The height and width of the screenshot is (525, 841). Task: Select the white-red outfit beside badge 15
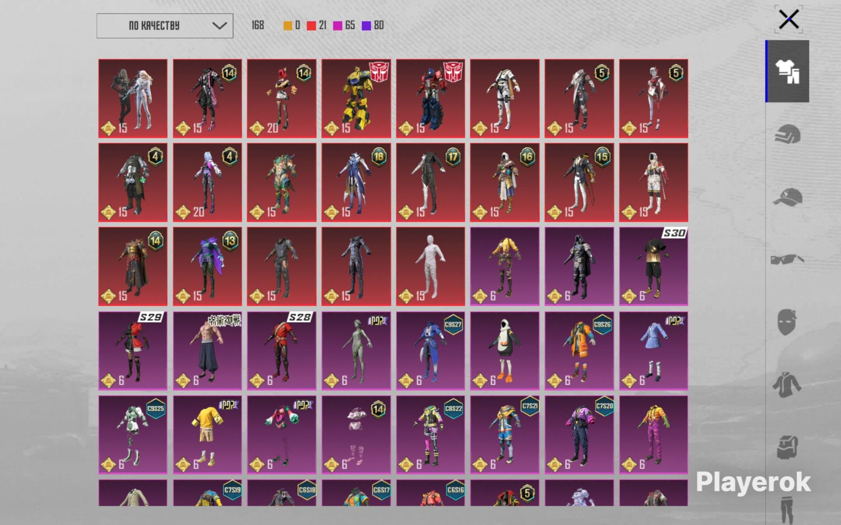653,183
